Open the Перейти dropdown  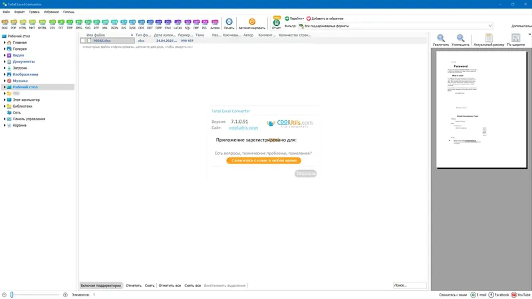294,19
